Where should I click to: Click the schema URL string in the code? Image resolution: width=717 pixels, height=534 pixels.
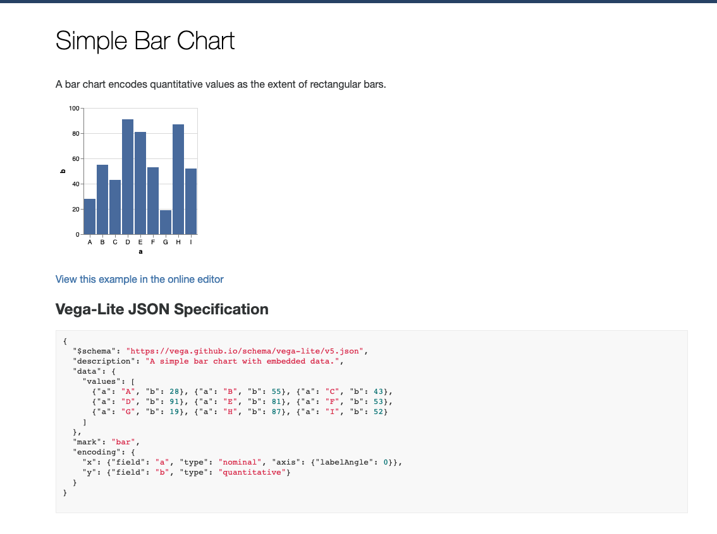coord(243,351)
